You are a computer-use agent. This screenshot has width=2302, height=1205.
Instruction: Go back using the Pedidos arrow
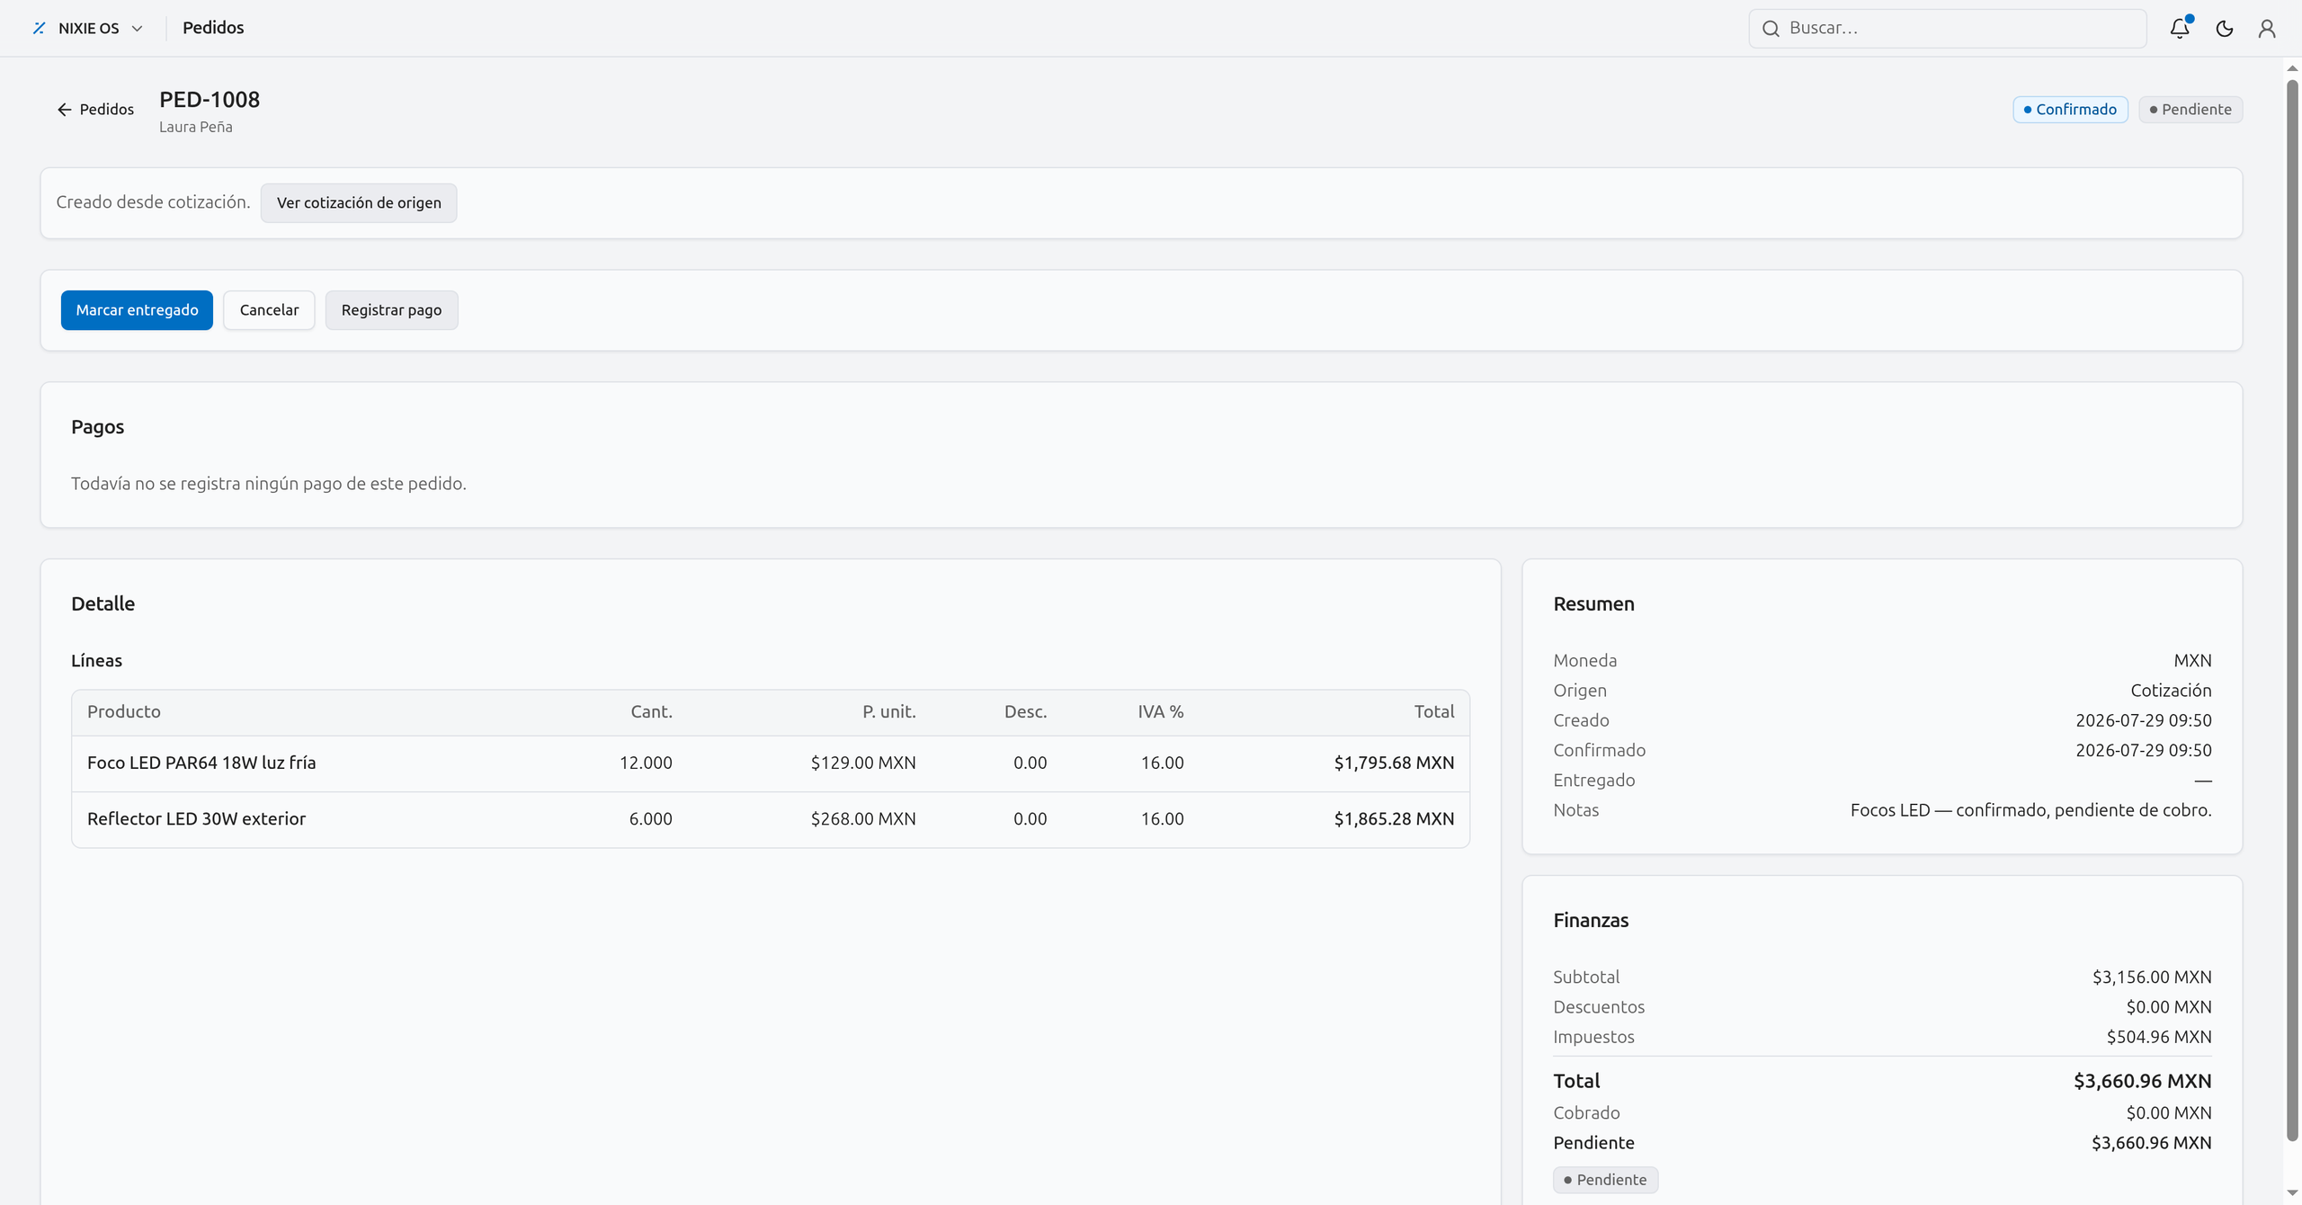pyautogui.click(x=95, y=109)
